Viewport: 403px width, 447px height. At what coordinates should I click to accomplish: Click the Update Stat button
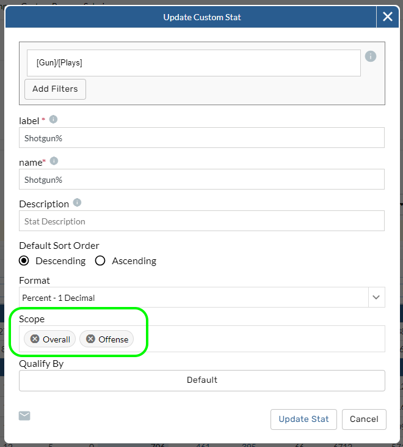[x=303, y=419]
